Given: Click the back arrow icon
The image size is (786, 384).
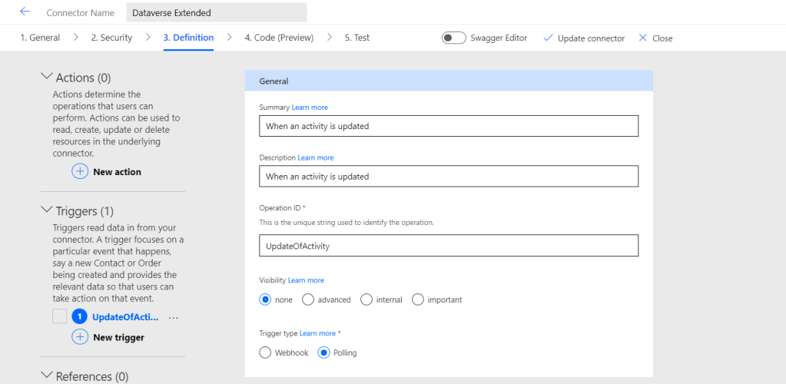Looking at the screenshot, I should (x=25, y=12).
